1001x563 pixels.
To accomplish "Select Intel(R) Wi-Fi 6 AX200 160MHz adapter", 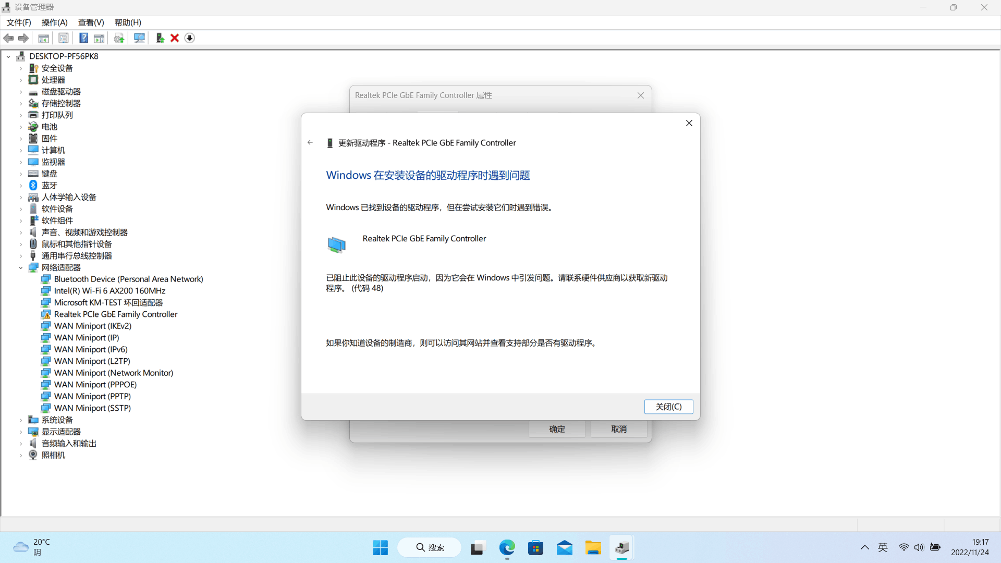I will tap(109, 291).
